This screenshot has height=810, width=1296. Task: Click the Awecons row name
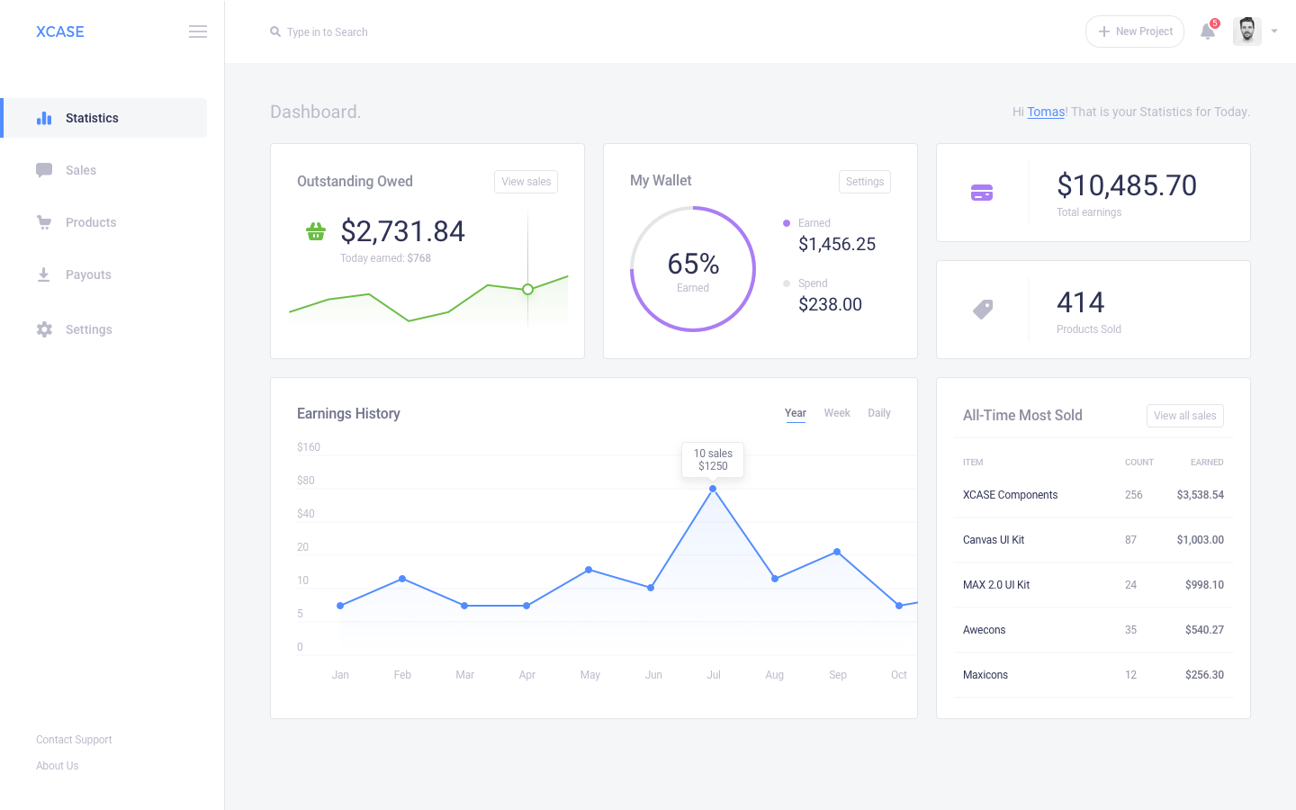coord(984,630)
